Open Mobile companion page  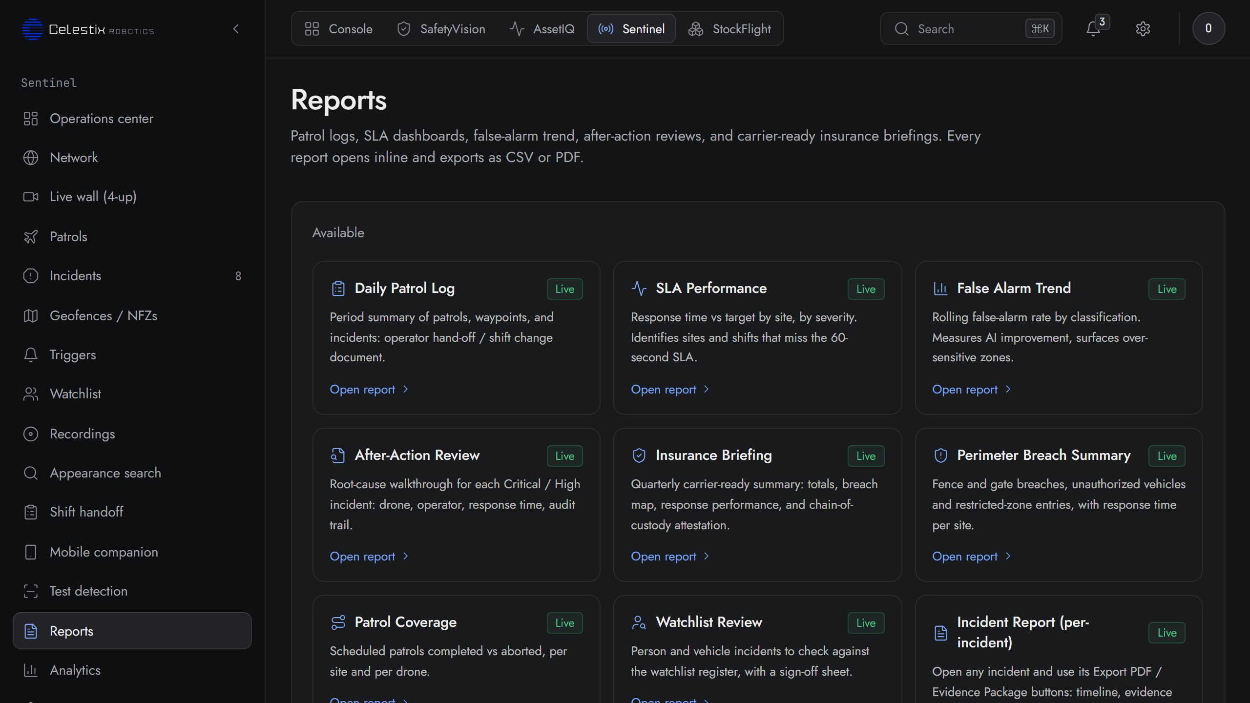132,552
